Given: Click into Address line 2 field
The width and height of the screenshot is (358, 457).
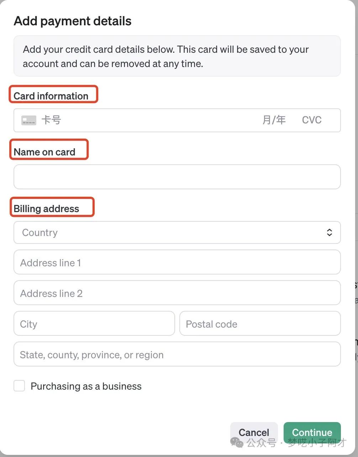Looking at the screenshot, I should (177, 293).
